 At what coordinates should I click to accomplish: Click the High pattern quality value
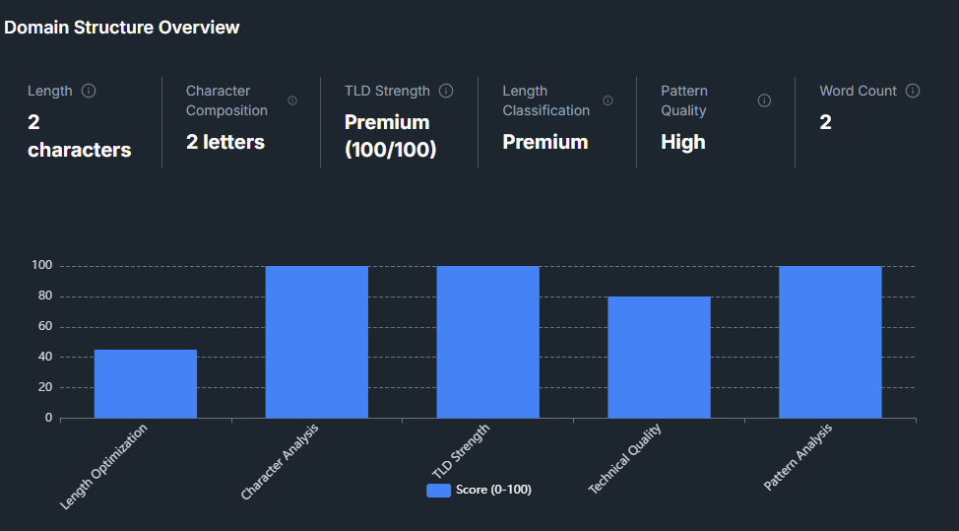pos(683,142)
